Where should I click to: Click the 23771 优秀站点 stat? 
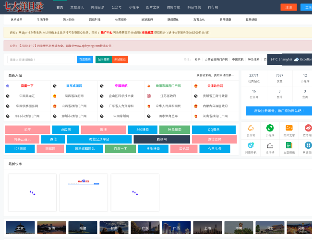pos(254,78)
